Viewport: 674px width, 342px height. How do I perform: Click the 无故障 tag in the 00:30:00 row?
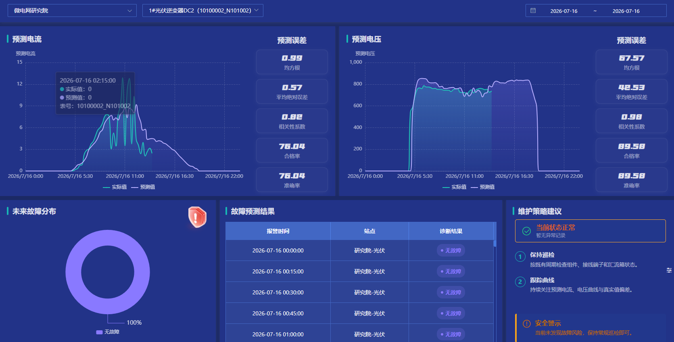pos(451,292)
